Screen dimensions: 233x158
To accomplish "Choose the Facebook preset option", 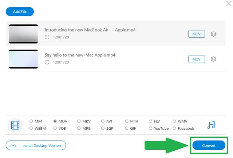I will tap(174, 128).
